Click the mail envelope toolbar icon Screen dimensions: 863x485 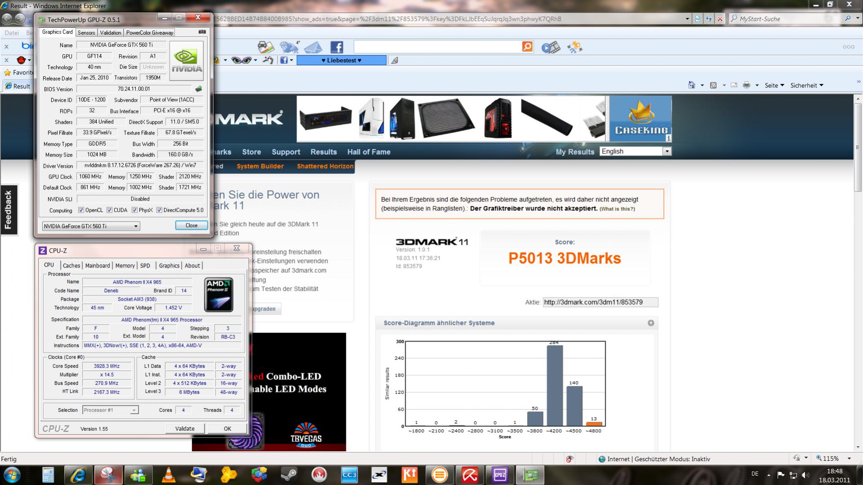pyautogui.click(x=313, y=47)
